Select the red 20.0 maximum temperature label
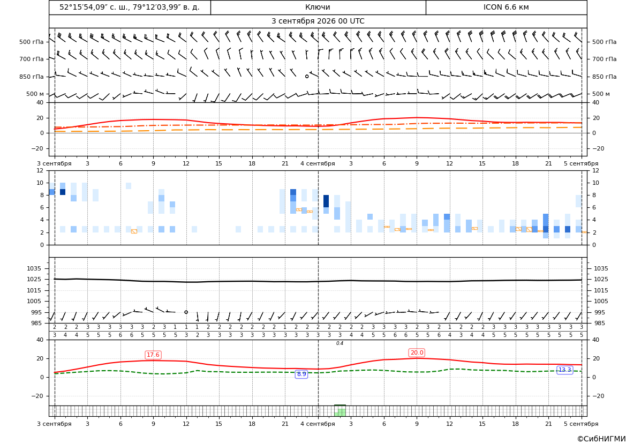 tap(417, 352)
